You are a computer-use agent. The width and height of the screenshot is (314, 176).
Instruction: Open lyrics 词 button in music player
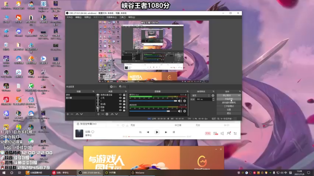point(173,132)
